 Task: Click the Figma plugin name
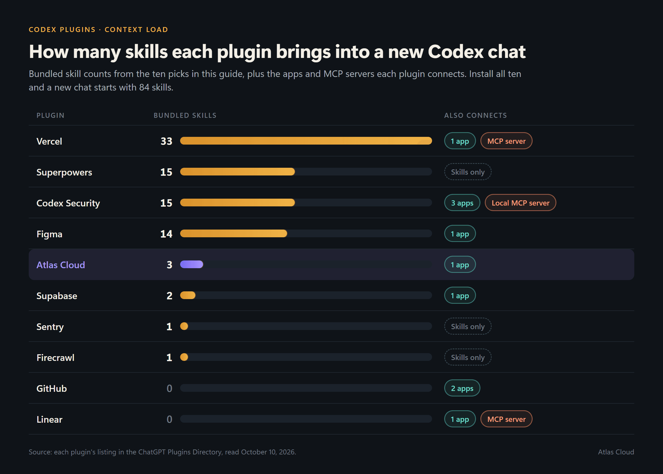[x=49, y=234]
